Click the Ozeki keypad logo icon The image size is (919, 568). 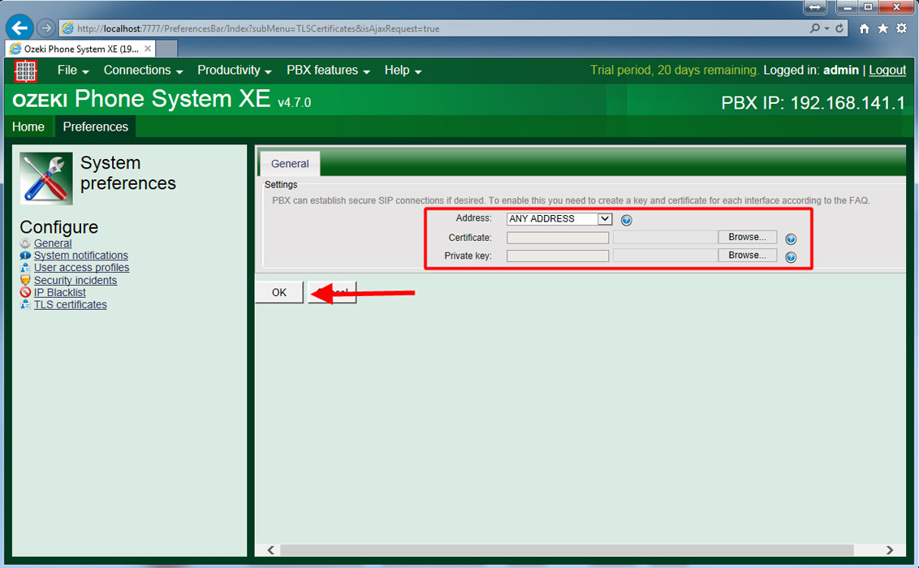click(25, 71)
